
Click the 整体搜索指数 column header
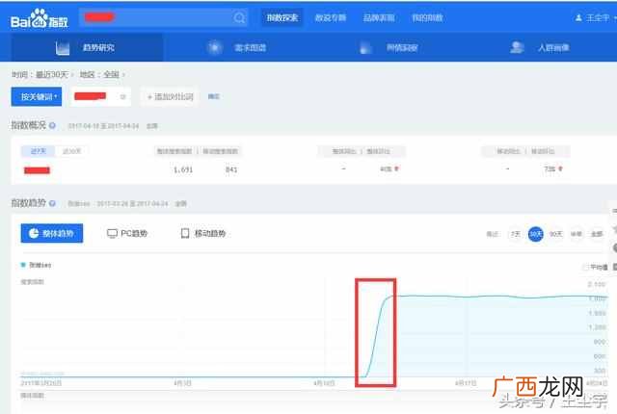pyautogui.click(x=174, y=151)
